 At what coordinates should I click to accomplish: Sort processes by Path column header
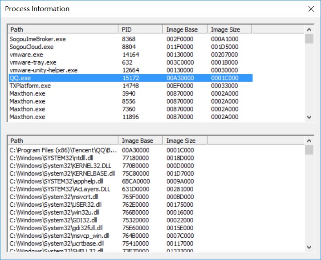[x=63, y=29]
